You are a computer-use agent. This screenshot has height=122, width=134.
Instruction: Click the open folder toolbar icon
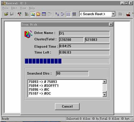click(6, 14)
